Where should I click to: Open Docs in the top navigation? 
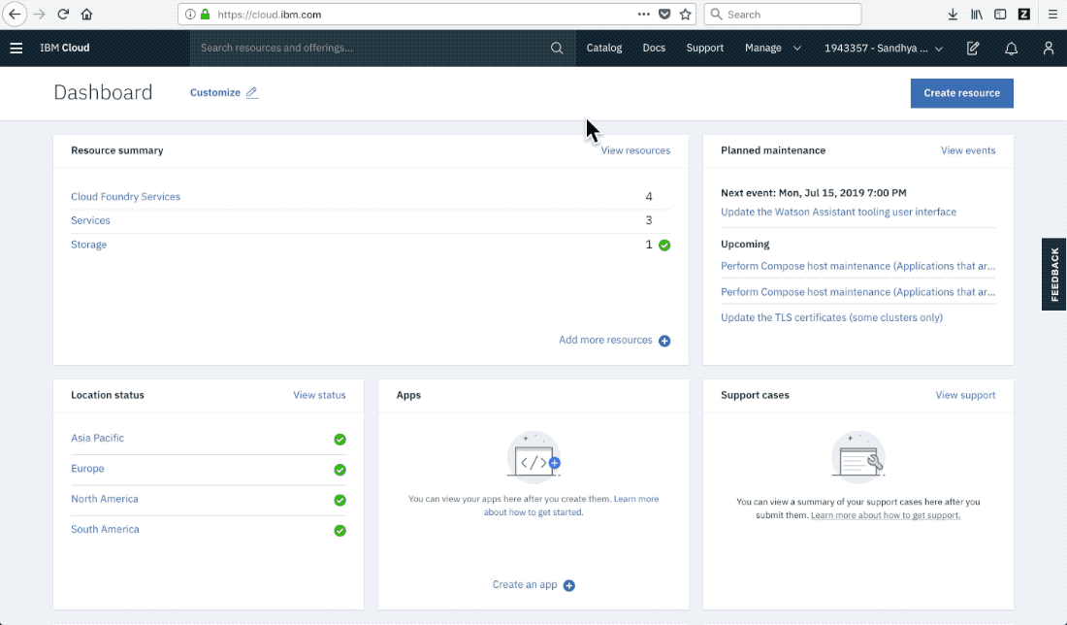[654, 48]
